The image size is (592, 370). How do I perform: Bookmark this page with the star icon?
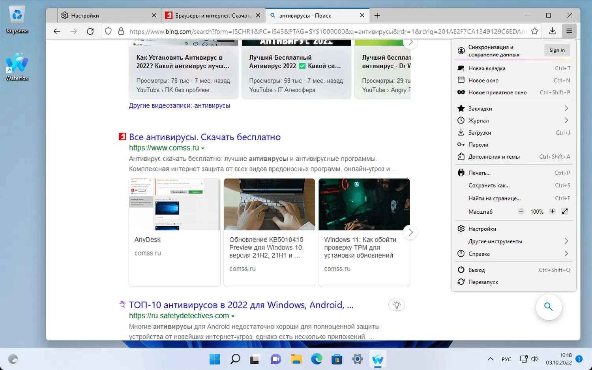coord(535,31)
